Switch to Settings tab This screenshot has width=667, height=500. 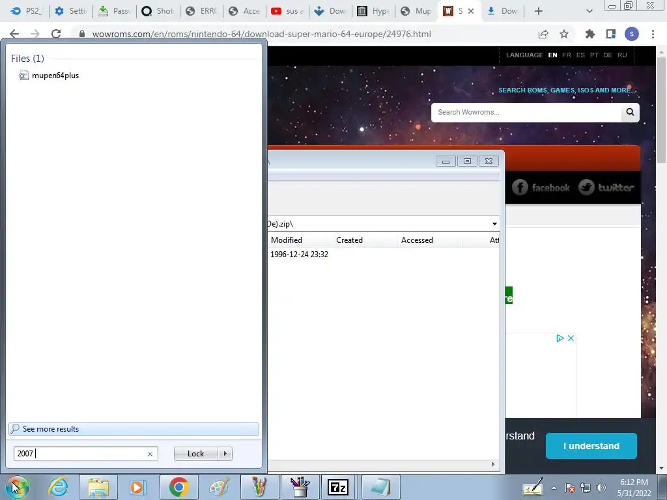[70, 11]
